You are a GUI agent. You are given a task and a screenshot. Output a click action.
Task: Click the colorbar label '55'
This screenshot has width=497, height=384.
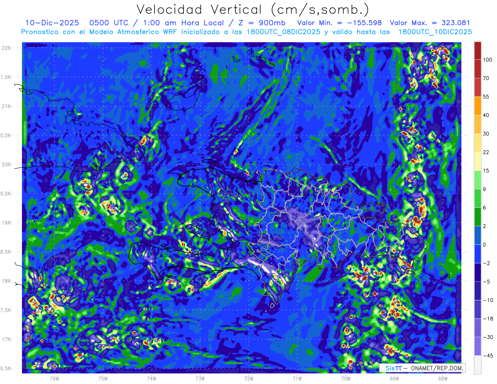(x=486, y=97)
